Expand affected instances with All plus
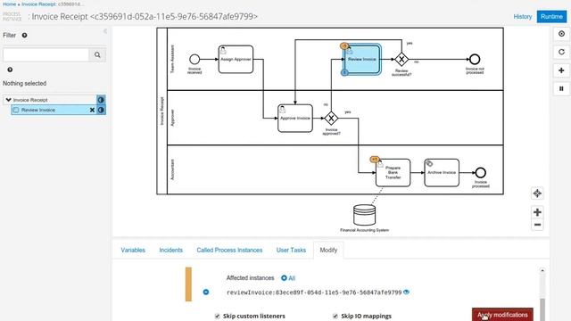Image resolution: width=571 pixels, height=321 pixels. click(288, 278)
